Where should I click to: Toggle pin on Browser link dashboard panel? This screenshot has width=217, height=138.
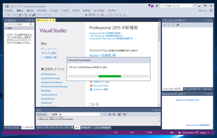208,94
